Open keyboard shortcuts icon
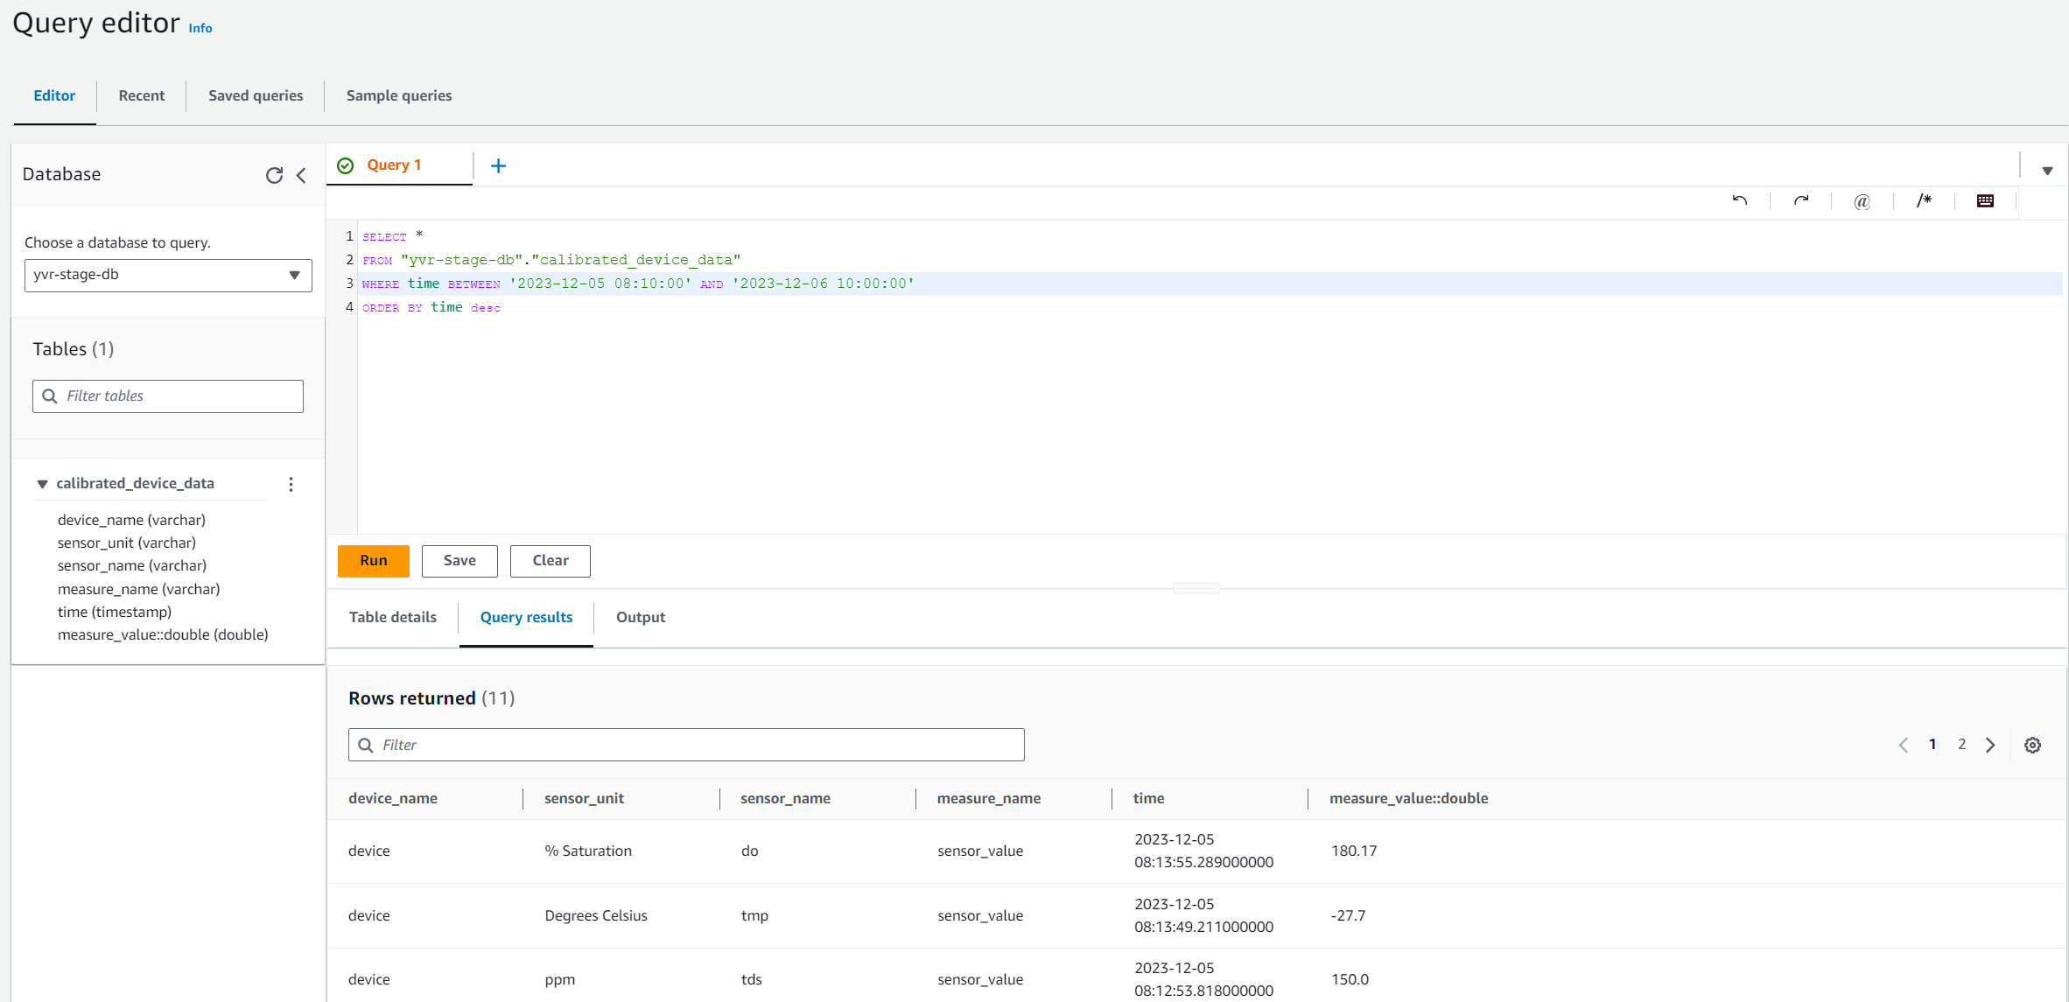The height and width of the screenshot is (1002, 2069). click(x=1985, y=200)
